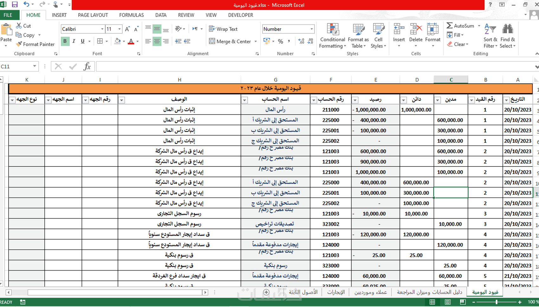Click Increase Decimal icon
Image resolution: width=539 pixels, height=307 pixels.
(x=301, y=41)
